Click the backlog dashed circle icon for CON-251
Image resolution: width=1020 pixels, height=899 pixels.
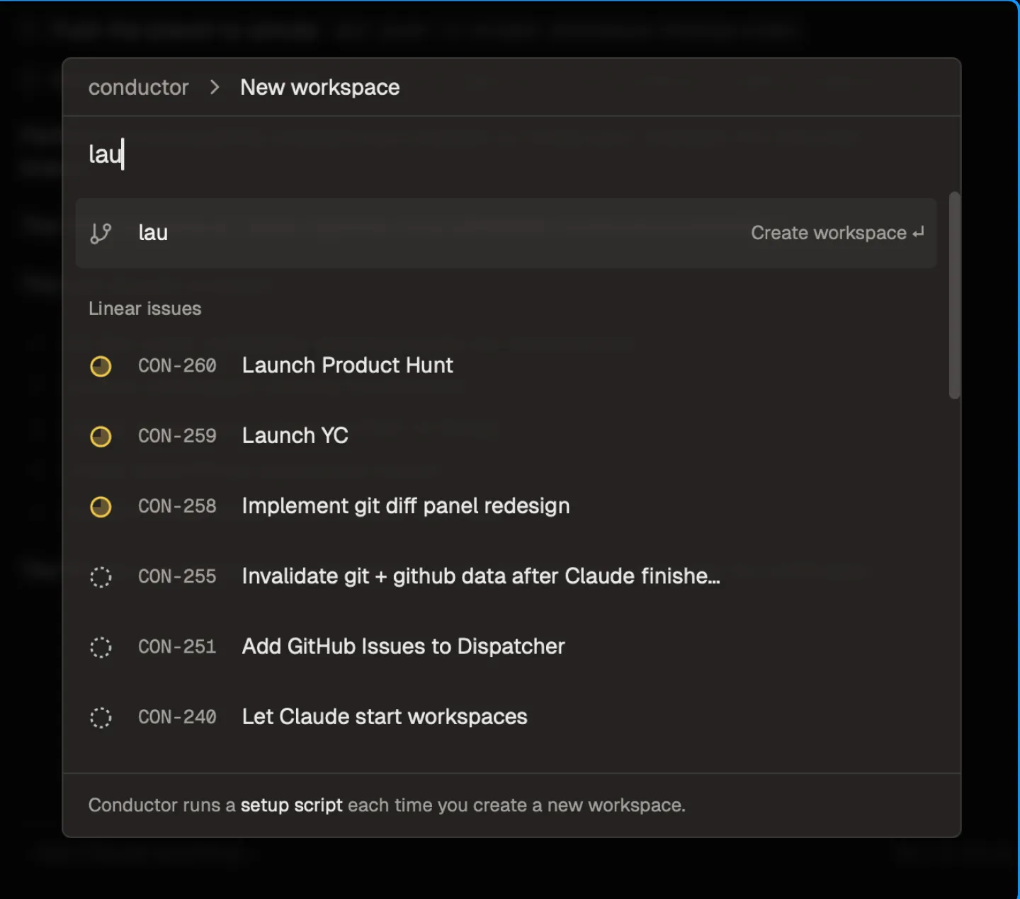click(x=101, y=647)
